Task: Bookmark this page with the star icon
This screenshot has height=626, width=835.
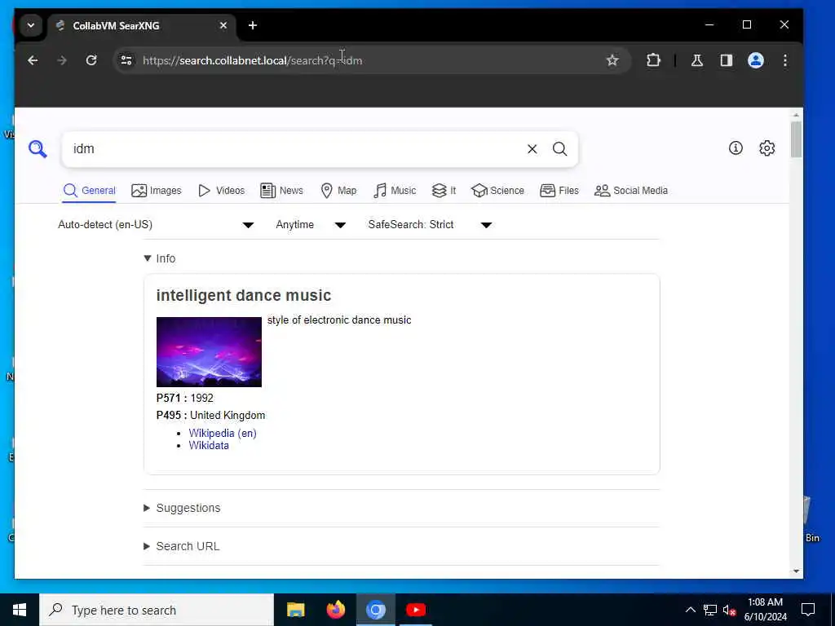Action: (x=612, y=60)
